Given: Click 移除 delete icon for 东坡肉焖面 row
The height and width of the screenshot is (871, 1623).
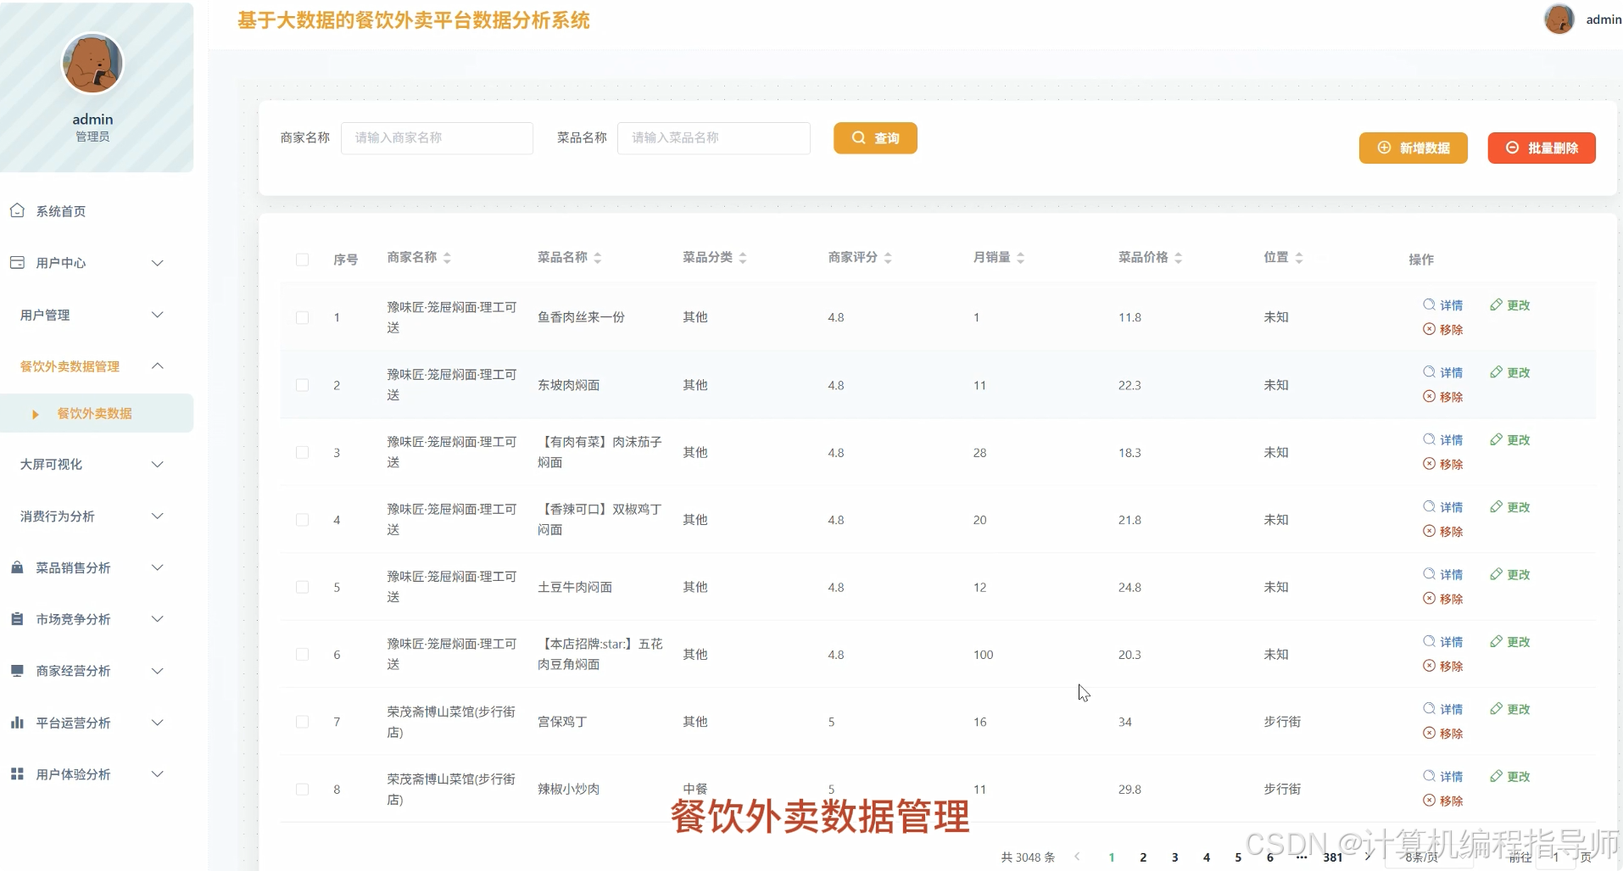Looking at the screenshot, I should pyautogui.click(x=1430, y=396).
